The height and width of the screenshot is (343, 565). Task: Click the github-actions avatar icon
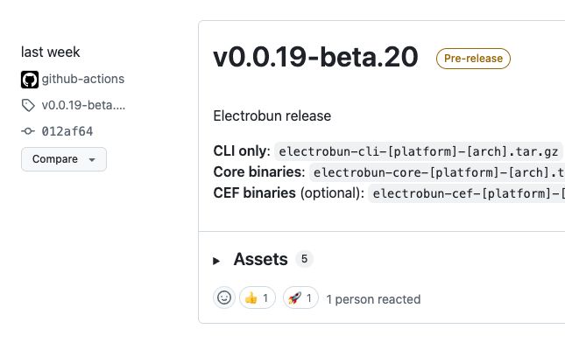[30, 80]
